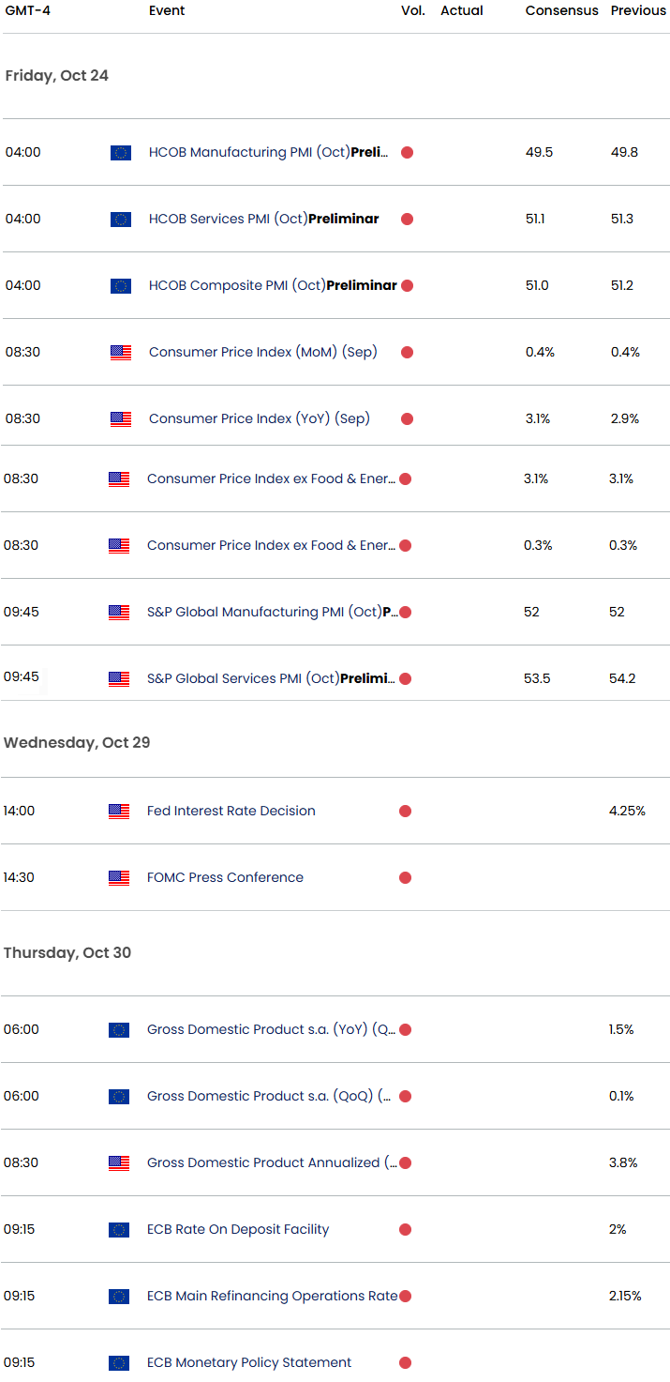Click red volatility dot for ECB Rate On Deposit Facility
The height and width of the screenshot is (1382, 670).
(x=406, y=1230)
